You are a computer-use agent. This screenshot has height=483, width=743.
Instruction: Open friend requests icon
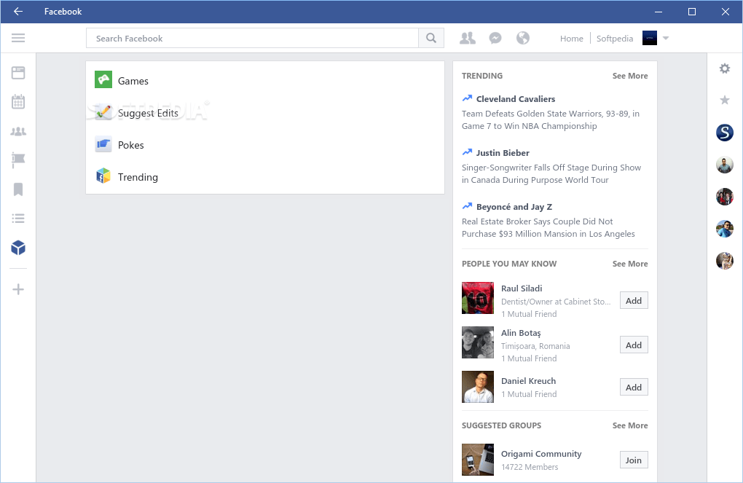467,38
